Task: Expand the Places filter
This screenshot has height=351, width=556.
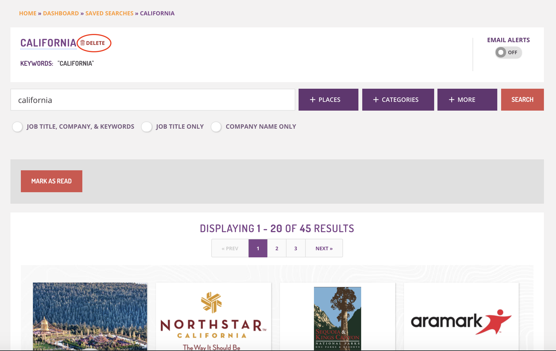Action: (328, 100)
